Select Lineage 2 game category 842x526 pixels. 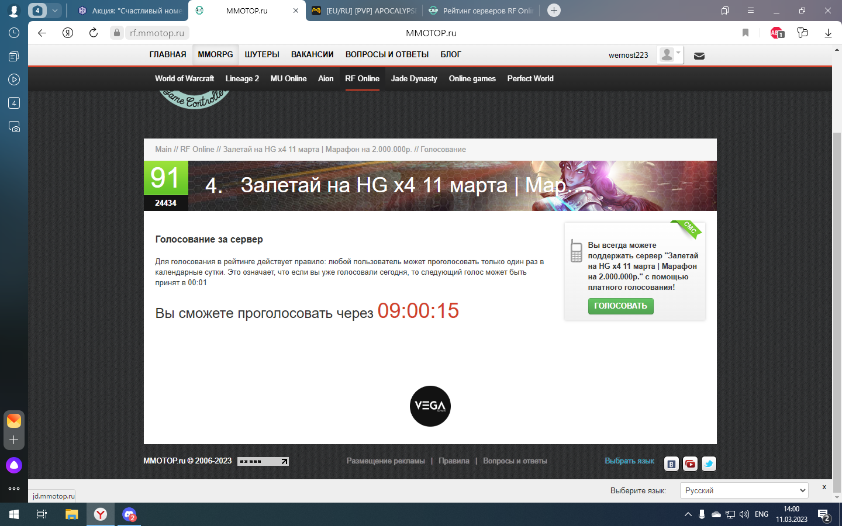click(x=242, y=78)
